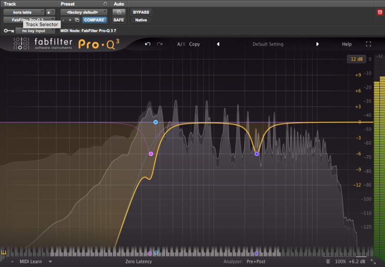Open the 12 dB display range selector
Screen dimensions: 385x267
coord(356,59)
